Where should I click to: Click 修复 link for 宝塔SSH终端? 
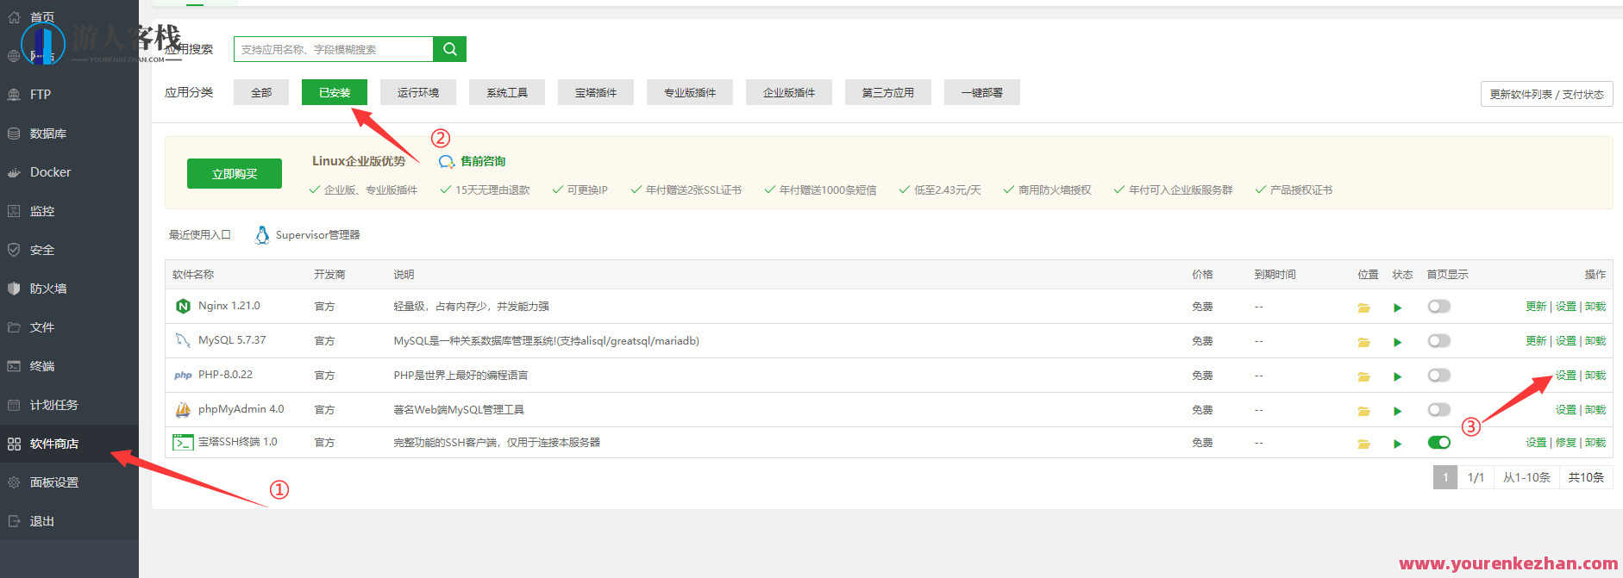click(x=1566, y=443)
